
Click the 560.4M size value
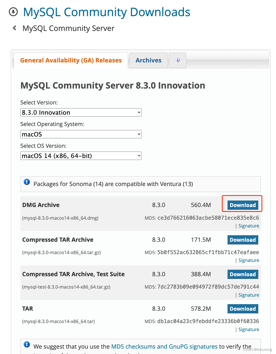(201, 205)
